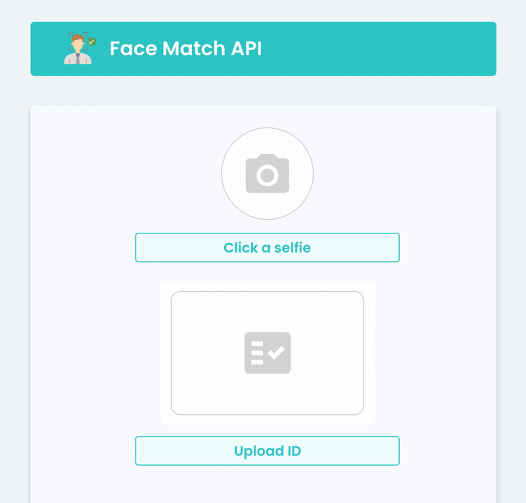Click the word API in the header
This screenshot has width=526, height=503.
pos(245,49)
